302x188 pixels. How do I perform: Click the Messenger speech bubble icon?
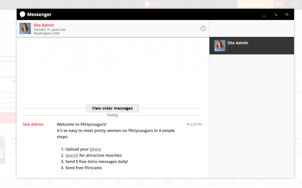[x=22, y=14]
